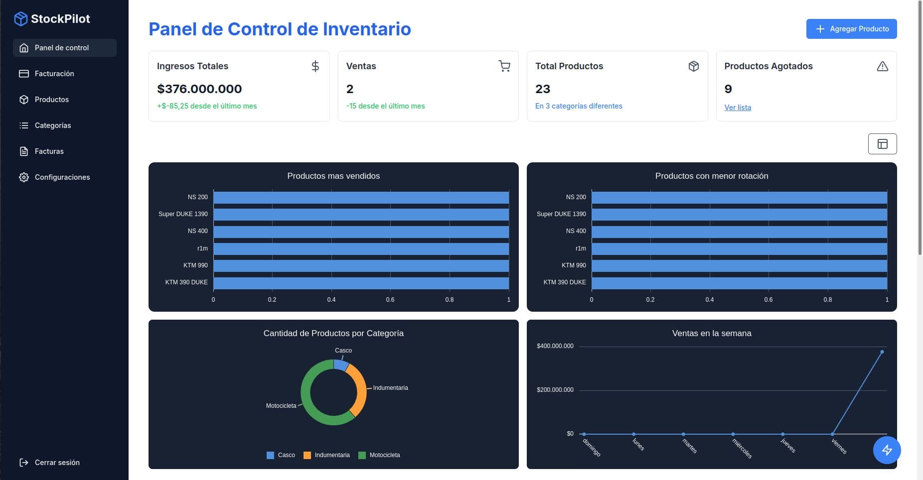Screen dimensions: 923x480
Task: Select the shopping cart icon on Ventas card
Action: click(x=504, y=66)
